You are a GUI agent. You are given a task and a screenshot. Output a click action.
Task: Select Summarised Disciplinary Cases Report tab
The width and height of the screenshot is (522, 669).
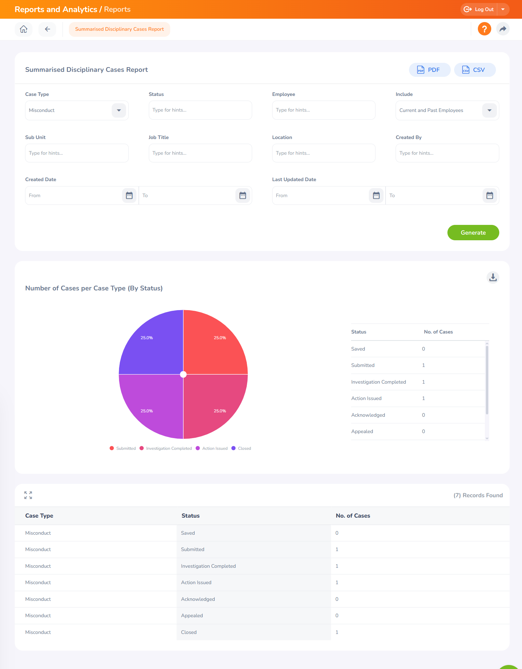pos(119,29)
